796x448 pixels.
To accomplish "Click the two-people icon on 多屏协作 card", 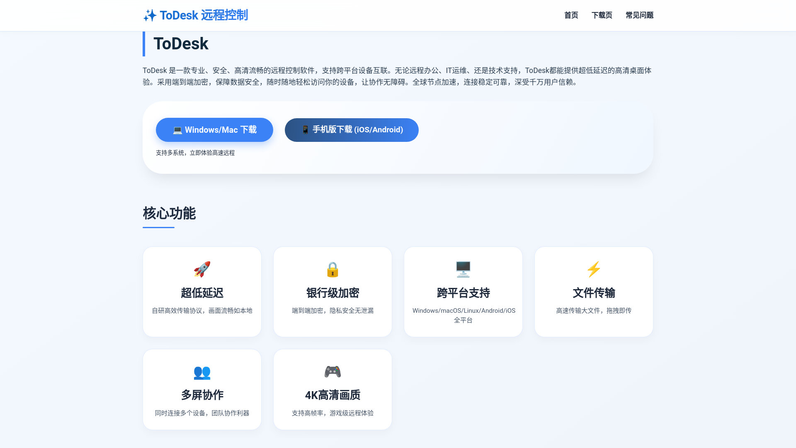I will point(202,372).
